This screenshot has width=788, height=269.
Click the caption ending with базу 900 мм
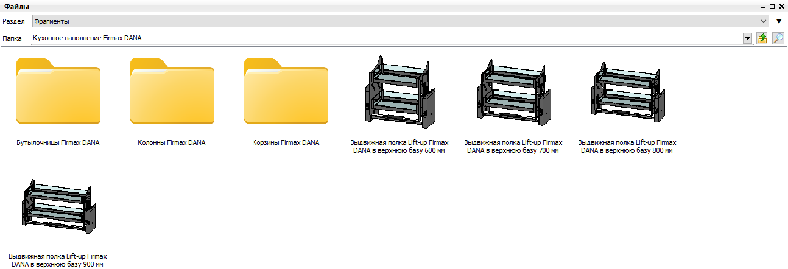(x=58, y=260)
